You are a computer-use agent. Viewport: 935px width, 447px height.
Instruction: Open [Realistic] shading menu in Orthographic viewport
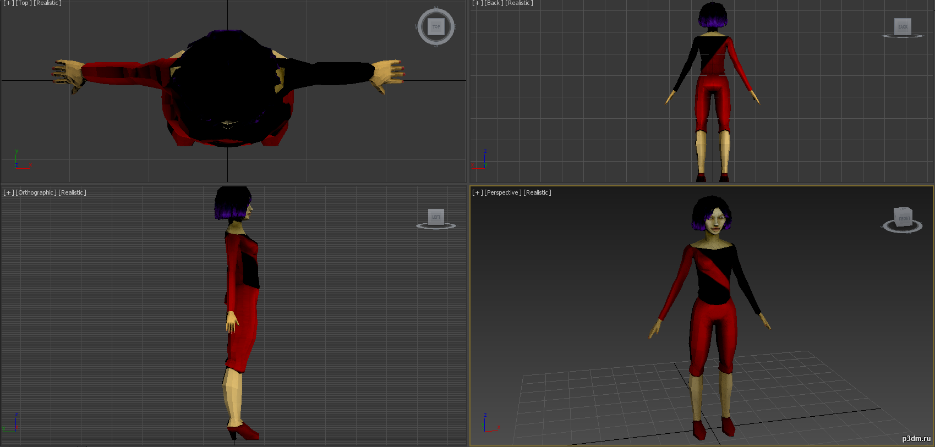click(x=72, y=192)
